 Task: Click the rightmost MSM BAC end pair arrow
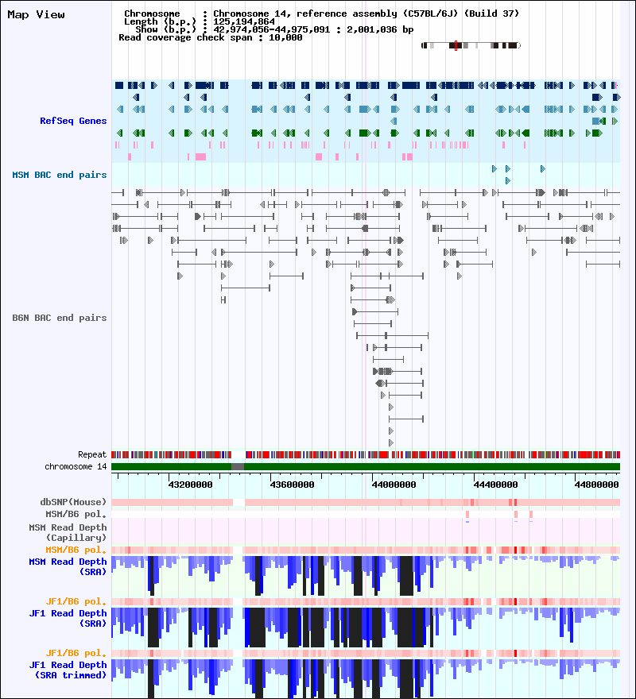click(x=543, y=168)
